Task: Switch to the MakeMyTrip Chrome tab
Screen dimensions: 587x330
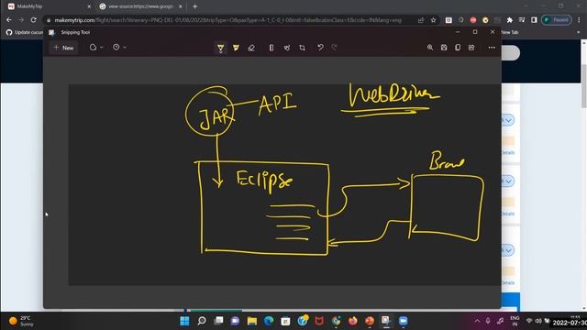Action: (x=48, y=6)
